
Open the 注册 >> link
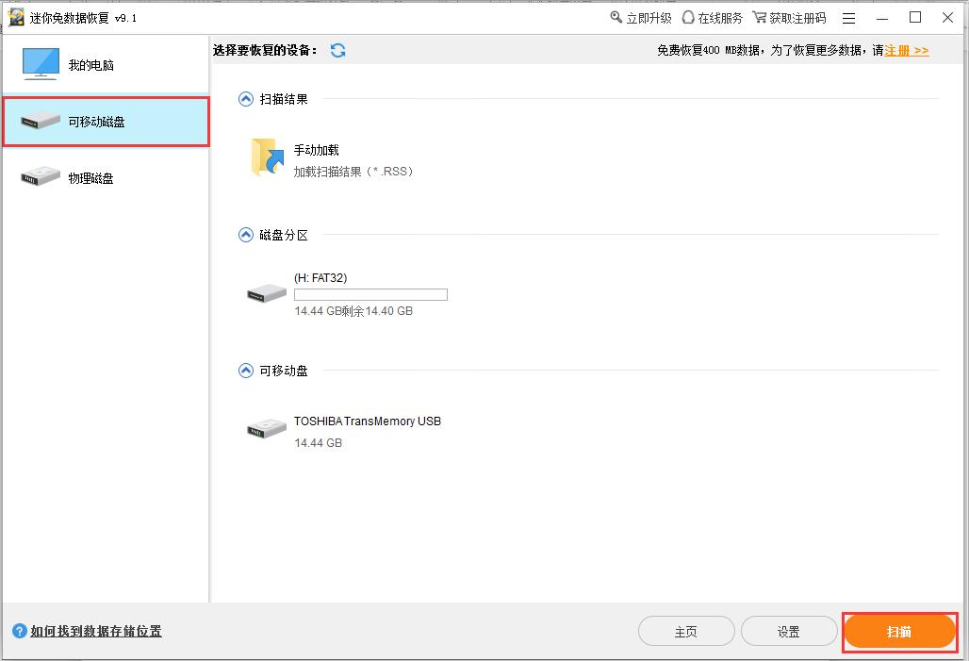click(907, 51)
